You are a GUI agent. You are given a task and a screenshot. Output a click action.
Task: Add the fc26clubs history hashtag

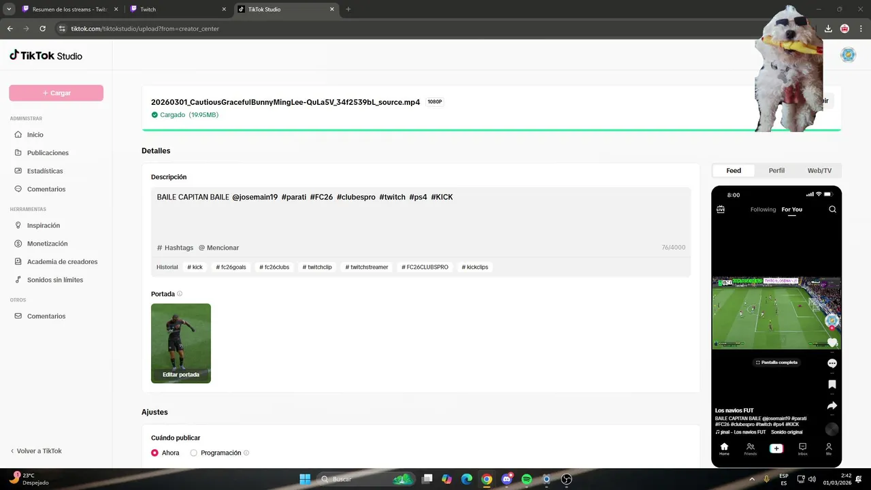pos(274,267)
